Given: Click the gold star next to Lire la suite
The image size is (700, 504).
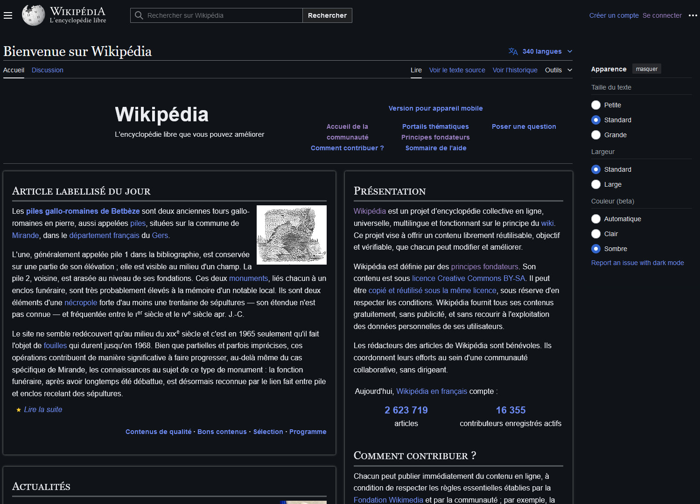Looking at the screenshot, I should pyautogui.click(x=19, y=410).
